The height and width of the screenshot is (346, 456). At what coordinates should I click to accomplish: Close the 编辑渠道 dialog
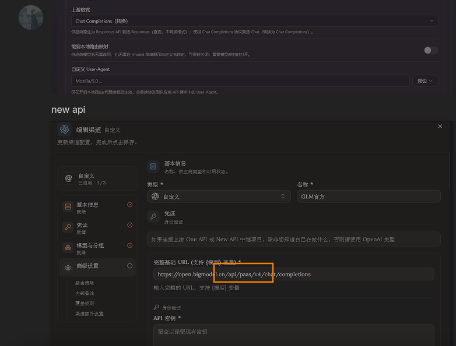[x=440, y=126]
